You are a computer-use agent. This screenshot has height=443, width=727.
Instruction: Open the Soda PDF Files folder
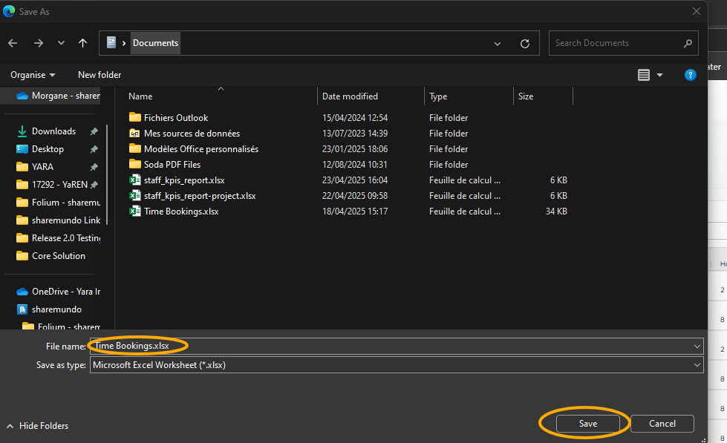coord(172,165)
